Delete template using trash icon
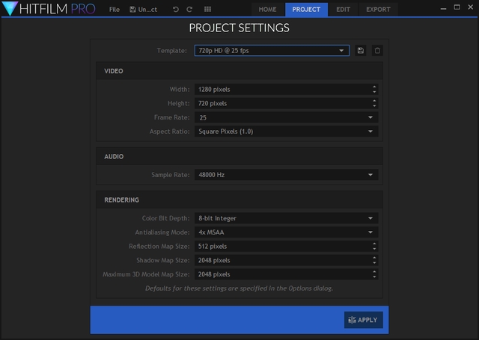Screen dimensions: 479x340 [x=377, y=51]
